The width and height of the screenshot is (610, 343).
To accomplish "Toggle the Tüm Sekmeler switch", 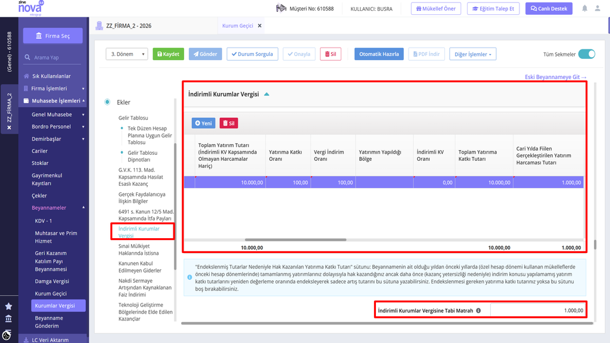I will (587, 54).
